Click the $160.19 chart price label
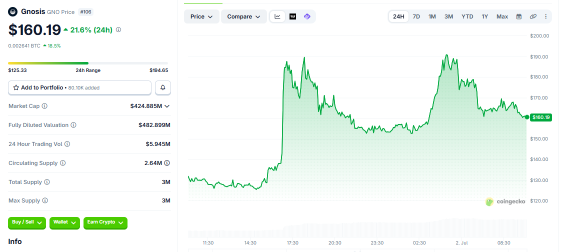 click(x=541, y=117)
